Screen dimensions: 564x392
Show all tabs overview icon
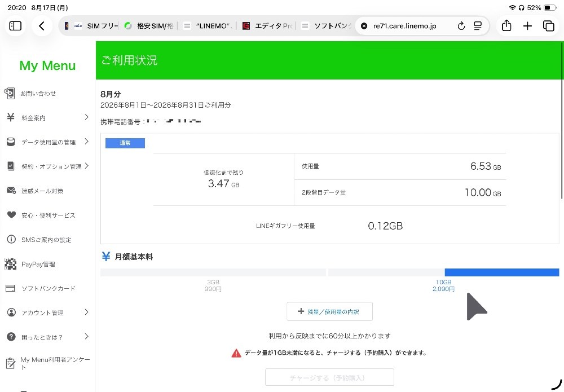coord(549,26)
